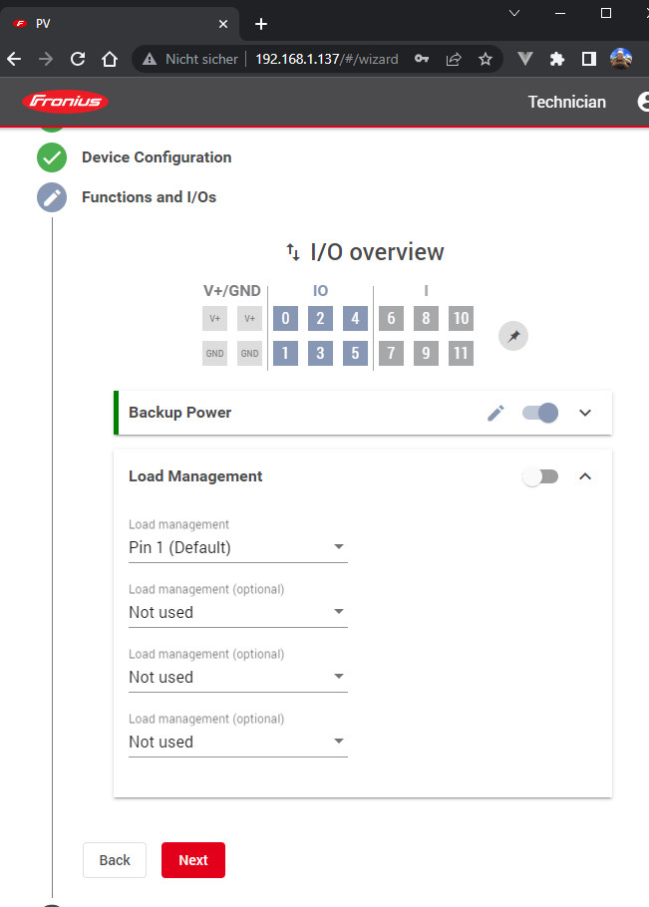Click the Back button
649x907 pixels.
115,860
